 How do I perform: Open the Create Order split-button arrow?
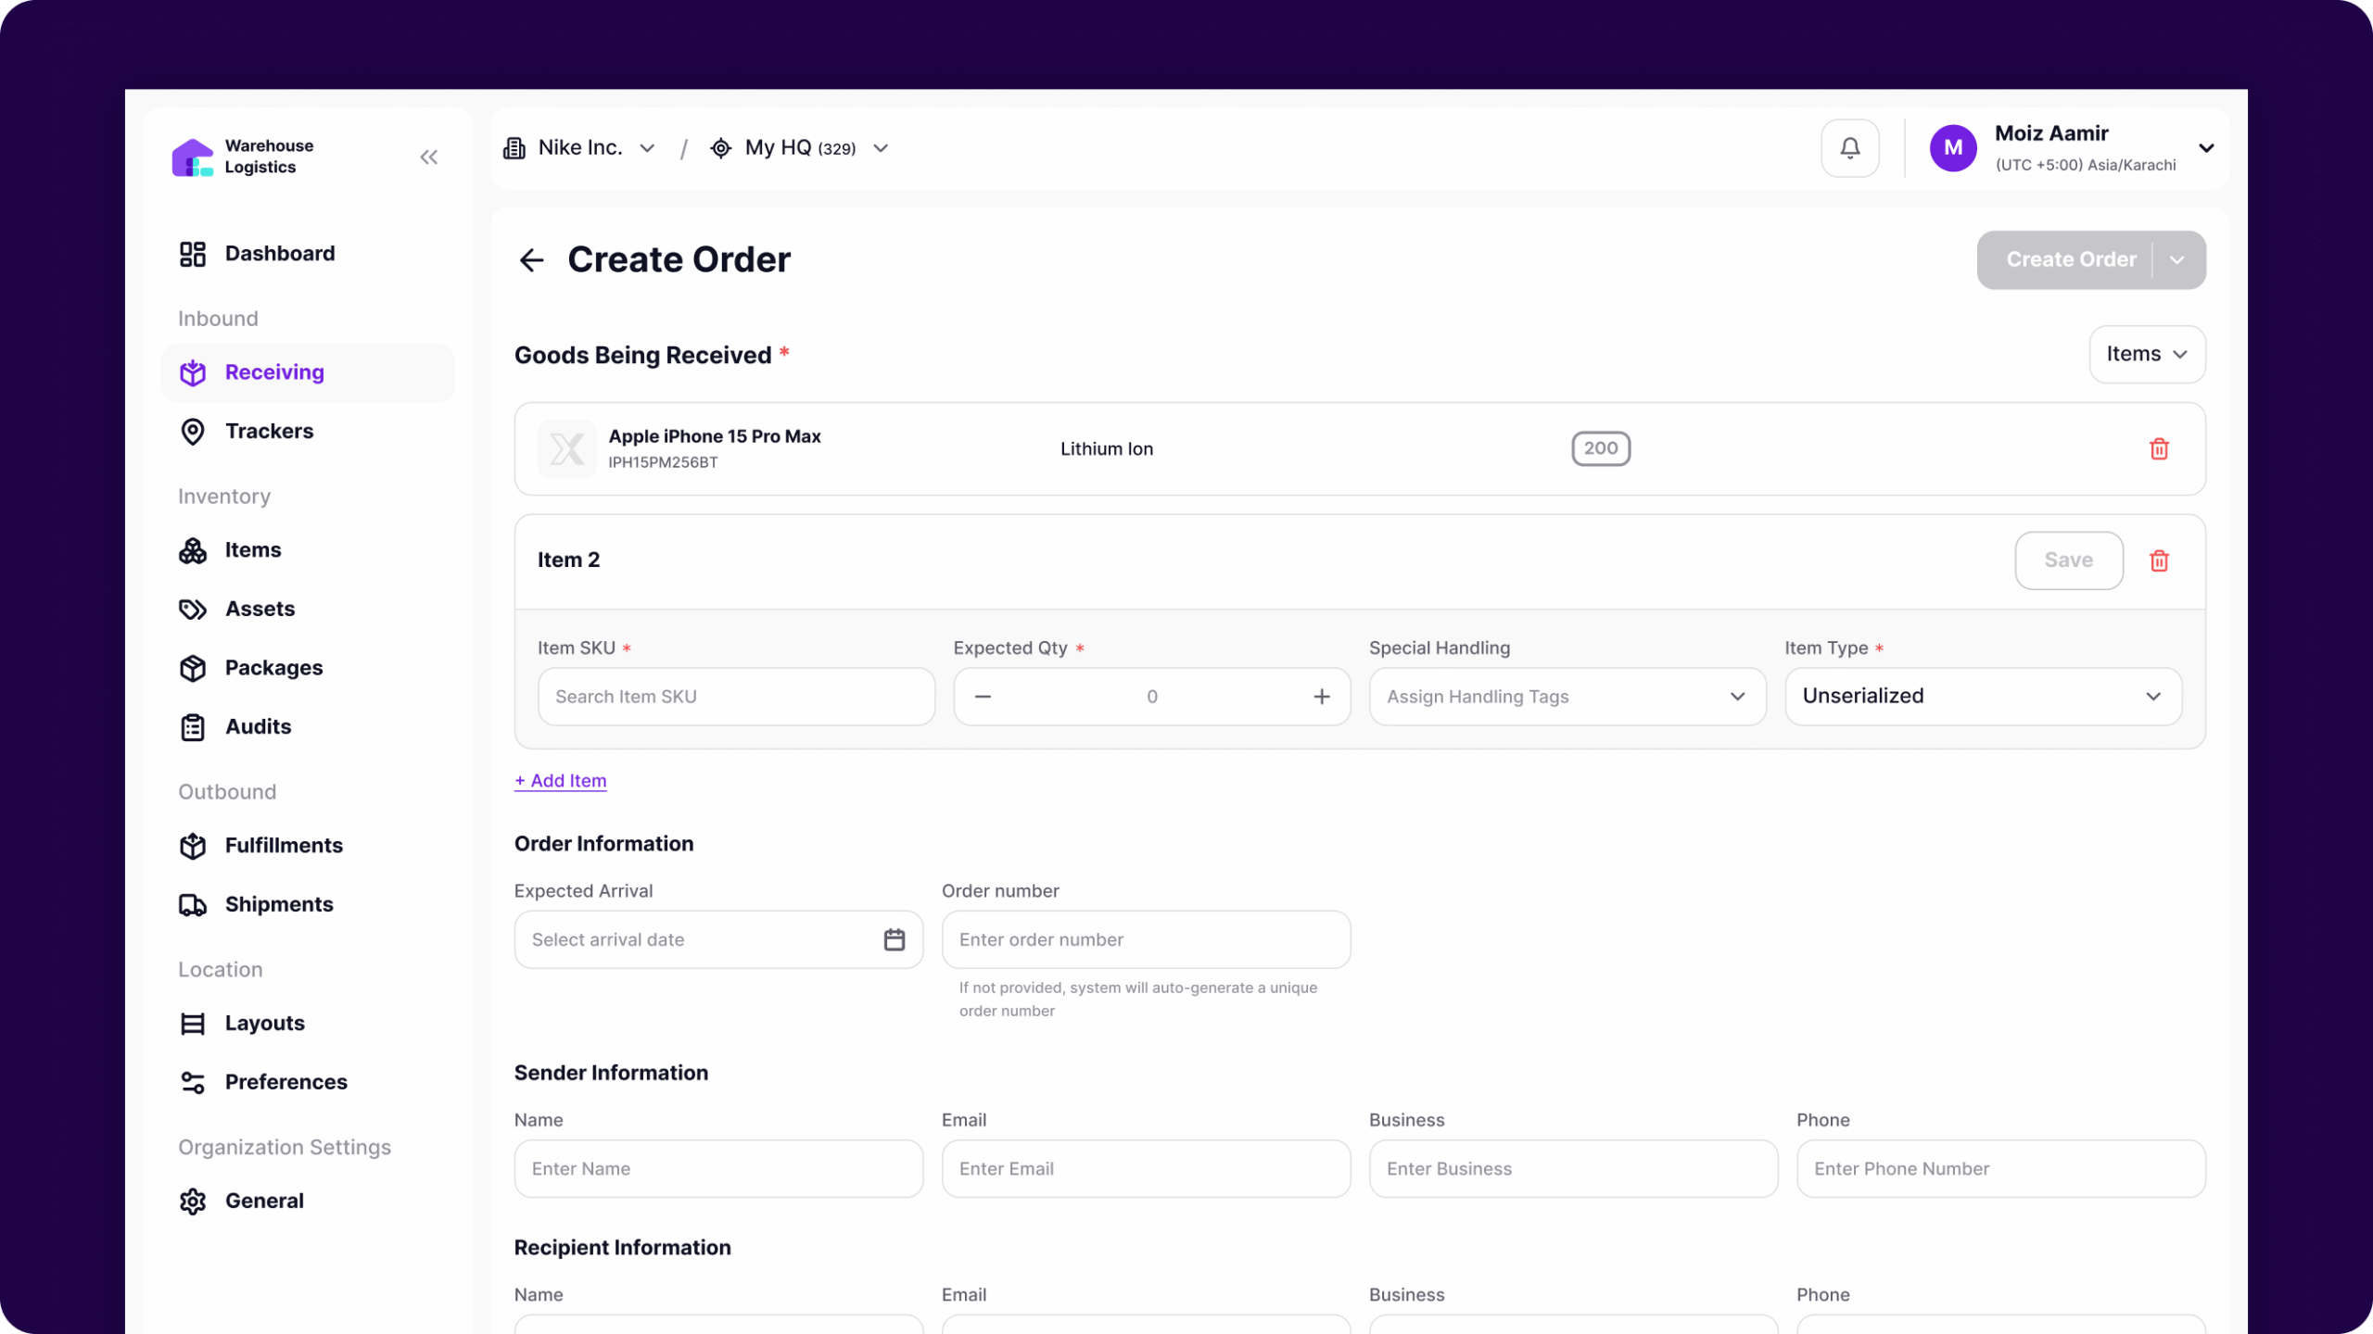coord(2177,260)
